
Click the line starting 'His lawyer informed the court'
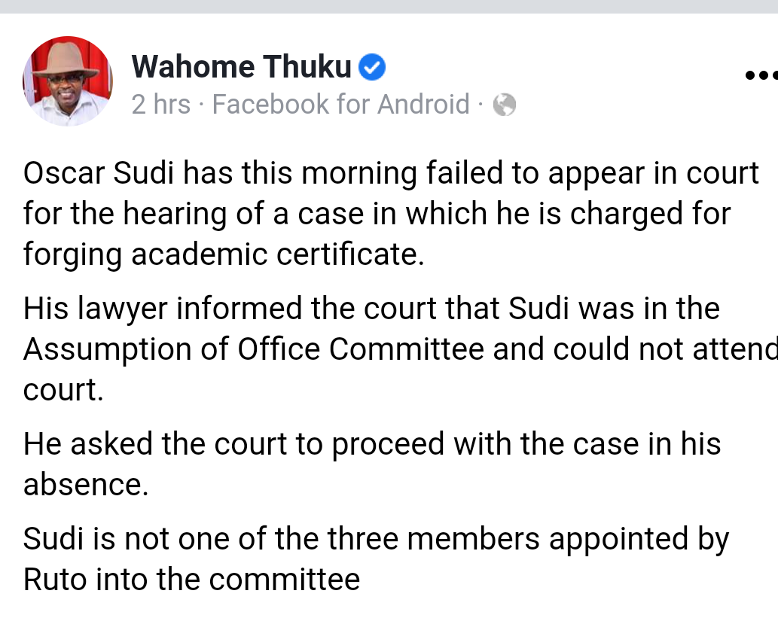pyautogui.click(x=371, y=309)
